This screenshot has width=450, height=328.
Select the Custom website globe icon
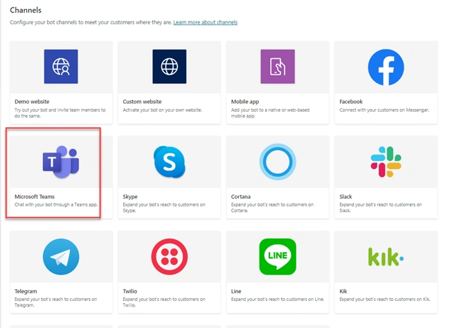click(170, 67)
